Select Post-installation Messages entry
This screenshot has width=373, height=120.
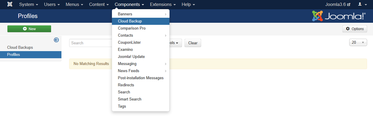pos(141,78)
